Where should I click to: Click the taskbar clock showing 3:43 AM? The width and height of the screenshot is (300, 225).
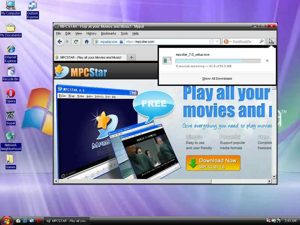(x=290, y=221)
